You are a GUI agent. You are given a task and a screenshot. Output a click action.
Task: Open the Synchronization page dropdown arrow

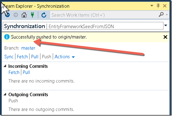[166, 25]
